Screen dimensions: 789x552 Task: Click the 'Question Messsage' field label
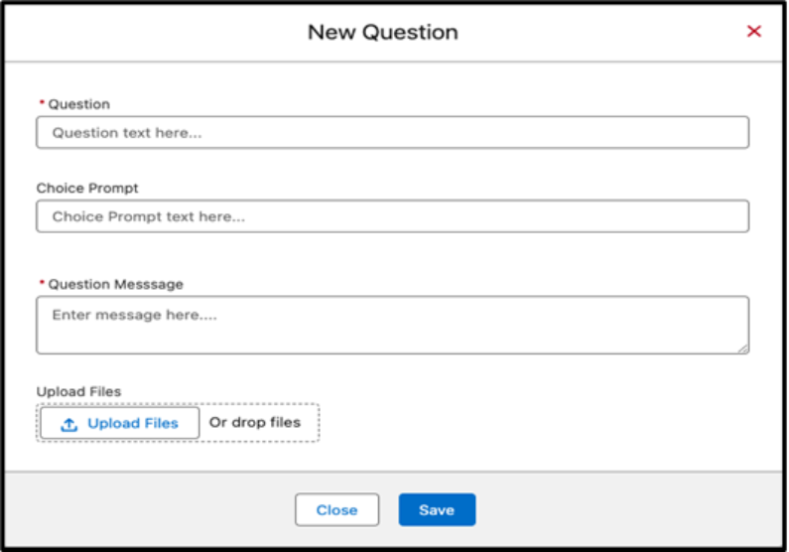tap(115, 284)
